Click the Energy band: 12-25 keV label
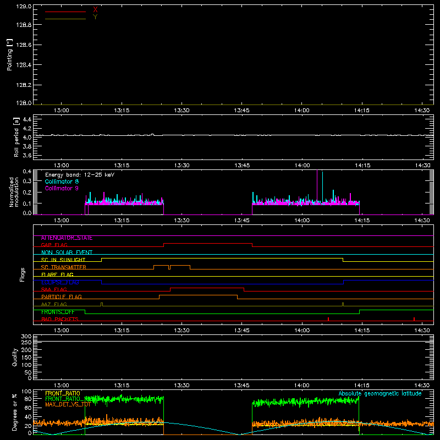440x440 pixels. click(80, 175)
